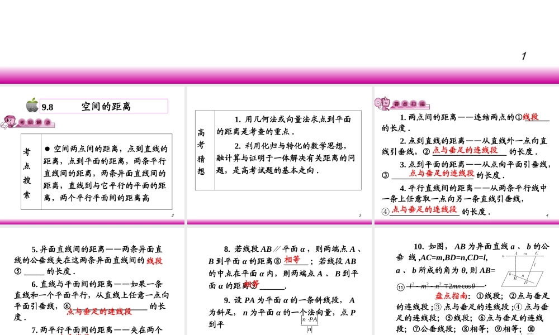
Task: Select the bullet line "空间两点间的距离，点到直线的"
Action: pos(106,149)
